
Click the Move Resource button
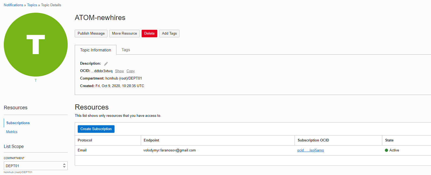(x=124, y=34)
